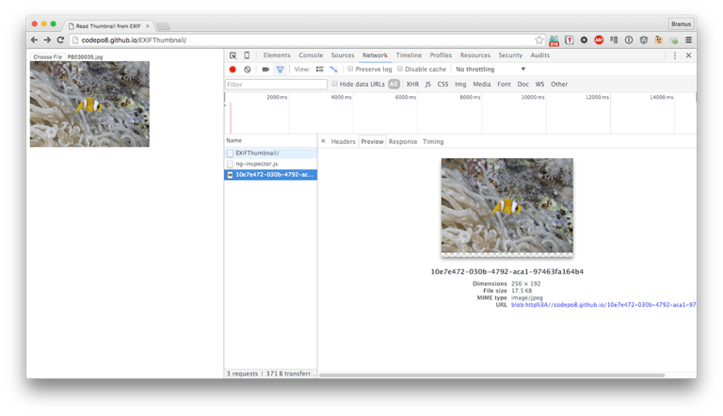Check the Disable cache option
The height and width of the screenshot is (416, 723).
(x=400, y=69)
